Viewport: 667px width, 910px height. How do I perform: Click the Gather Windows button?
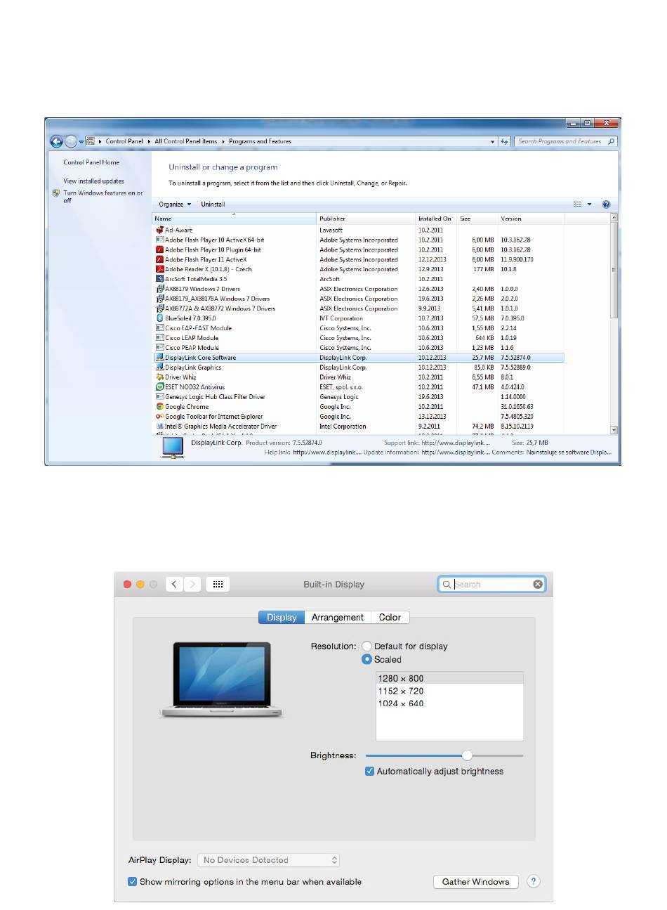coord(476,881)
